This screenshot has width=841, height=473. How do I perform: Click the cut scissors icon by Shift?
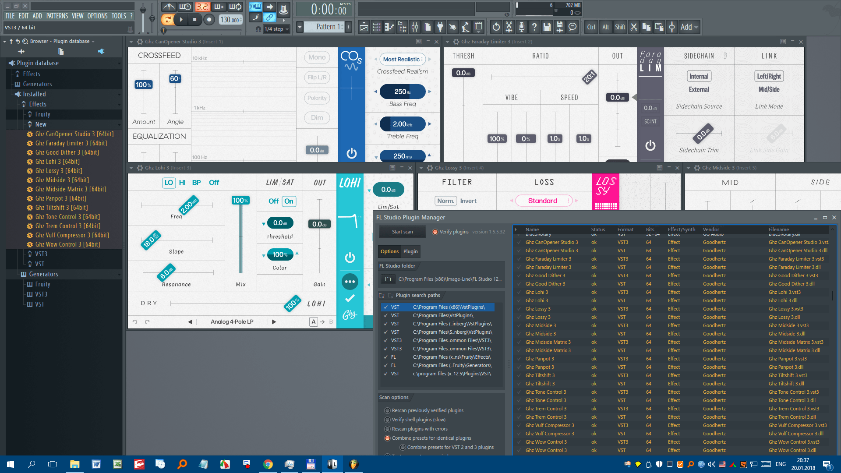click(633, 27)
